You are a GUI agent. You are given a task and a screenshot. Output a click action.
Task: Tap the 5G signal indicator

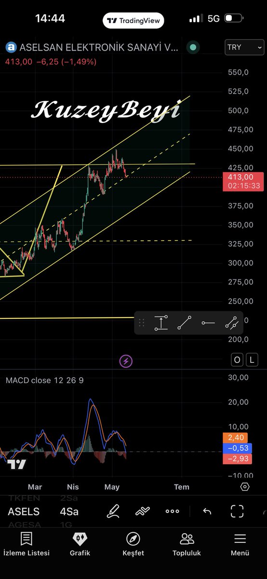[x=214, y=18]
